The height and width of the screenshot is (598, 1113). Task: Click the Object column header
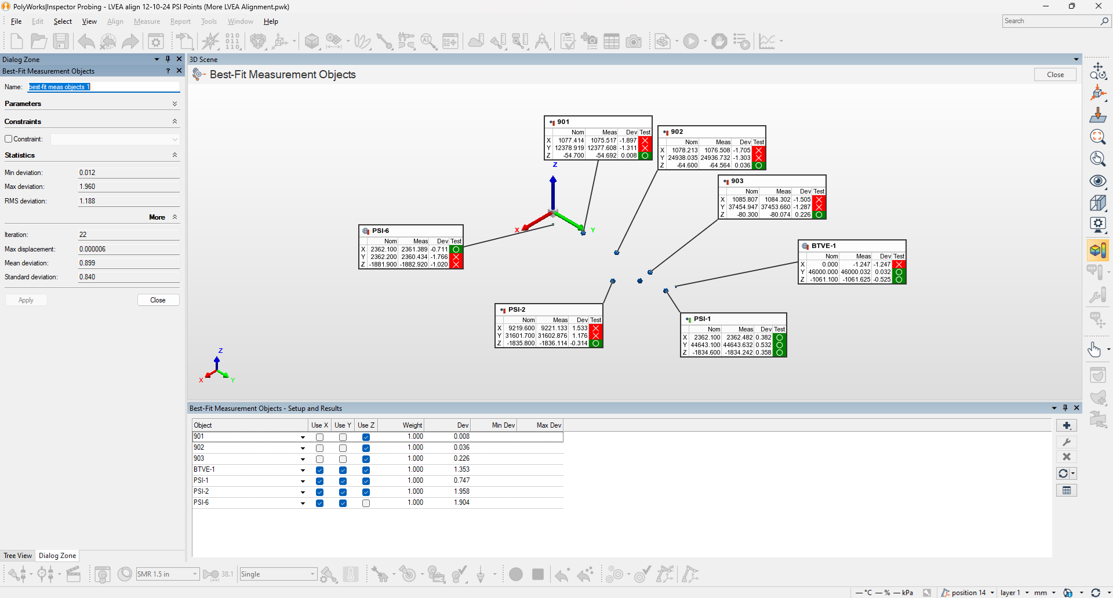250,425
